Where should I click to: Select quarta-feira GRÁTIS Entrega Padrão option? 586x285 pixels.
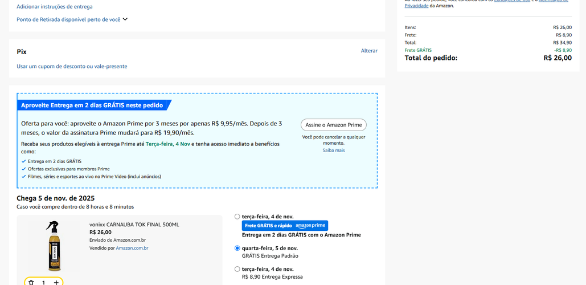tap(237, 249)
